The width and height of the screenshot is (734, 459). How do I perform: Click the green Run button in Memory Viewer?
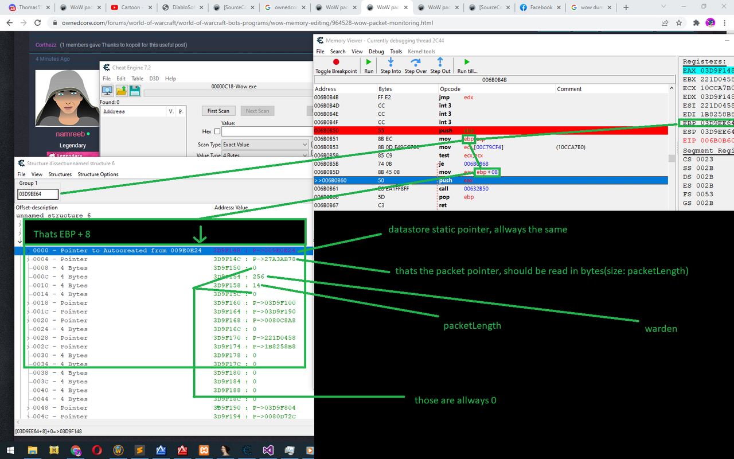369,65
